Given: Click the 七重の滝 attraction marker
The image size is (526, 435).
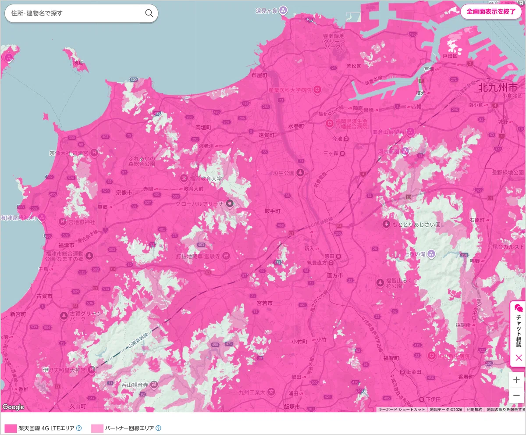Looking at the screenshot, I should click(x=431, y=253).
